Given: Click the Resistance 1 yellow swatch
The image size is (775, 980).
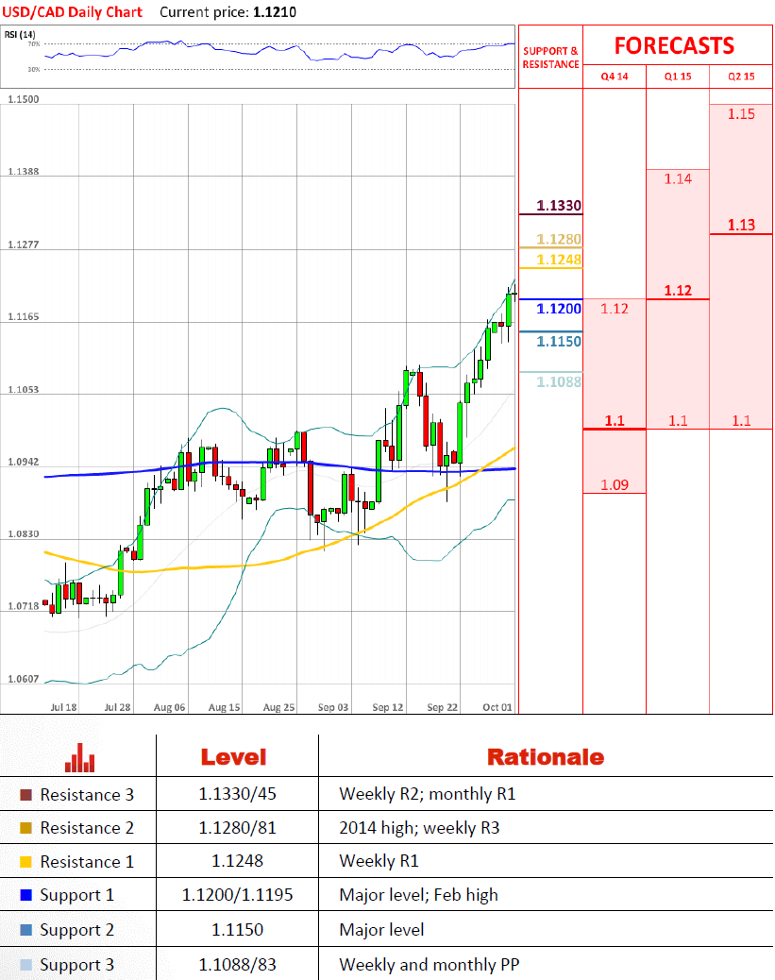Looking at the screenshot, I should pos(25,862).
